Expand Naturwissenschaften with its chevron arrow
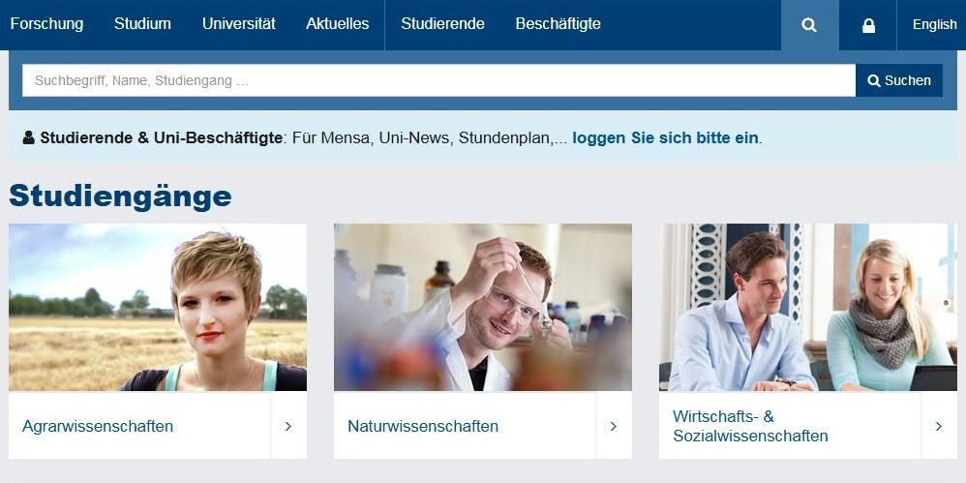 click(x=614, y=426)
